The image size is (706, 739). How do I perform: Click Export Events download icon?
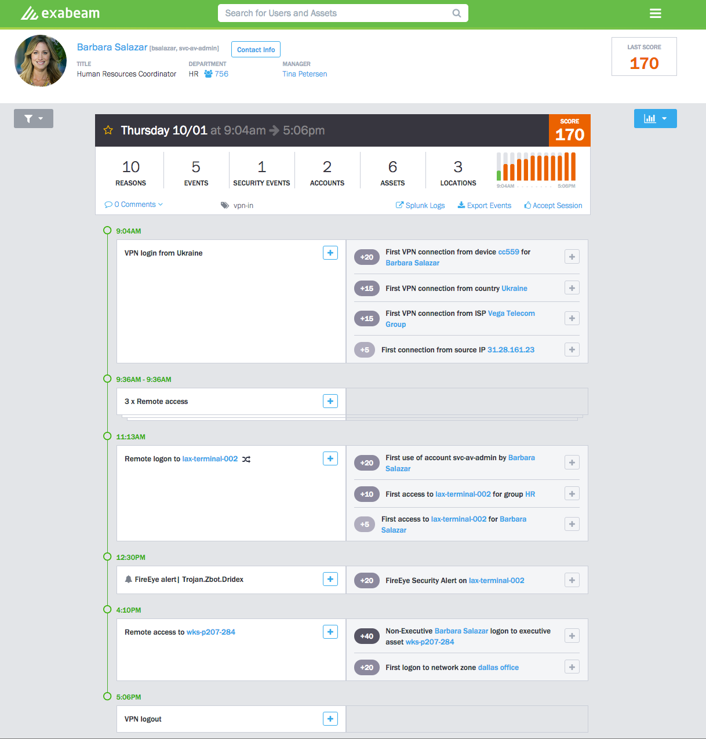[x=461, y=205]
